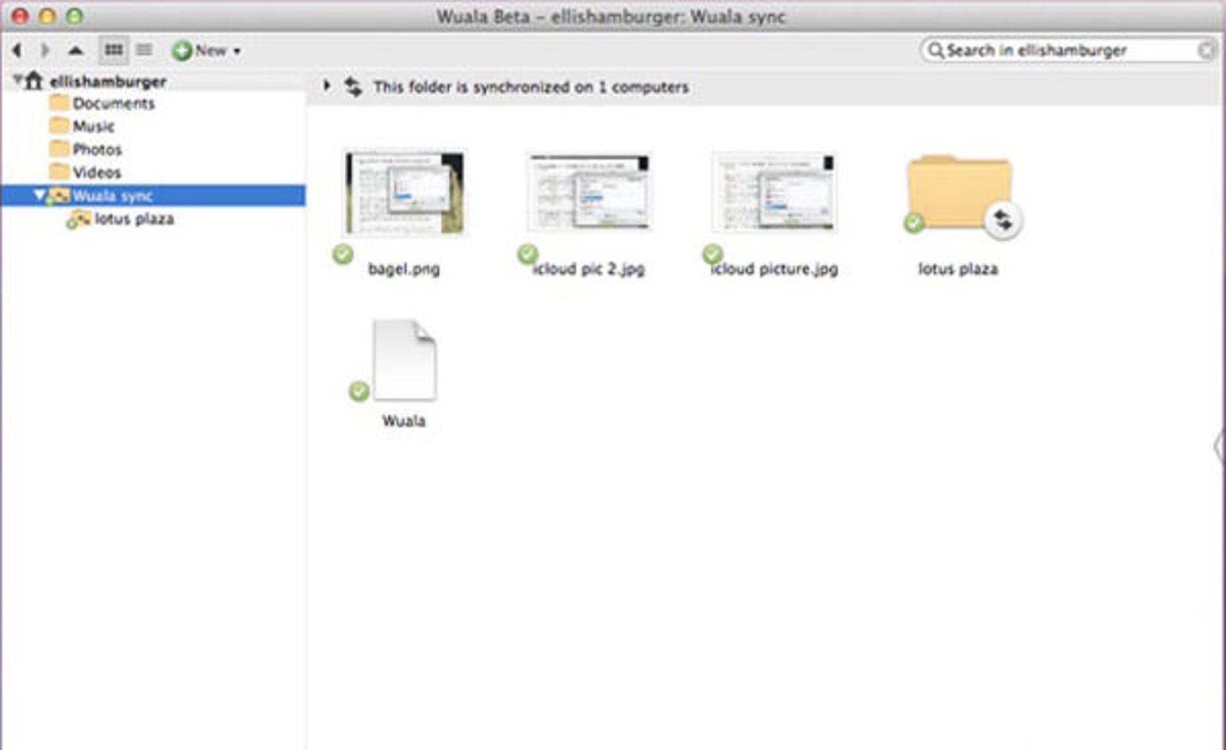Click the icloud pic 2.jpg file name
Viewport: 1226px width, 750px height.
589,269
